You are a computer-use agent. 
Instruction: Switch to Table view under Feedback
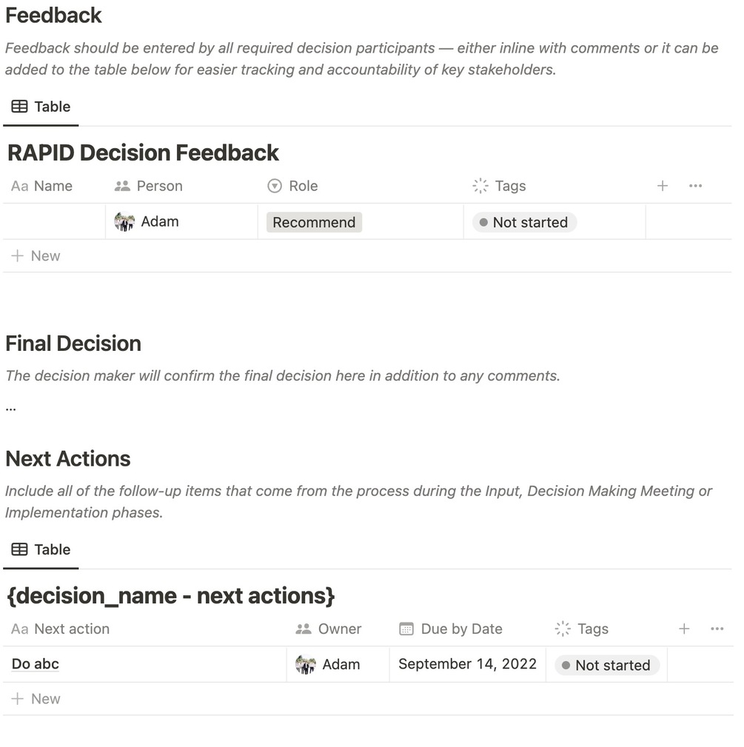pyautogui.click(x=41, y=107)
